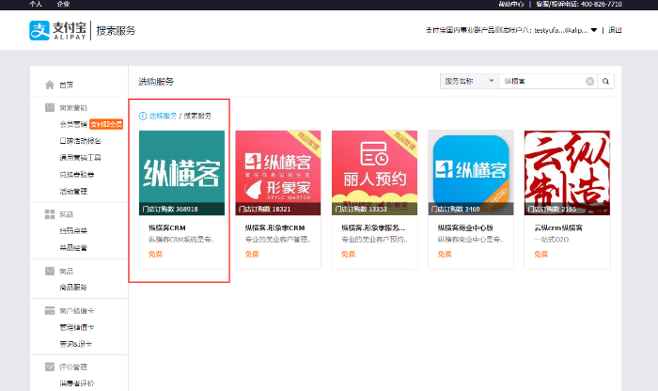Open 管理储值卡 in the sidebar
The width and height of the screenshot is (658, 391).
click(x=77, y=327)
